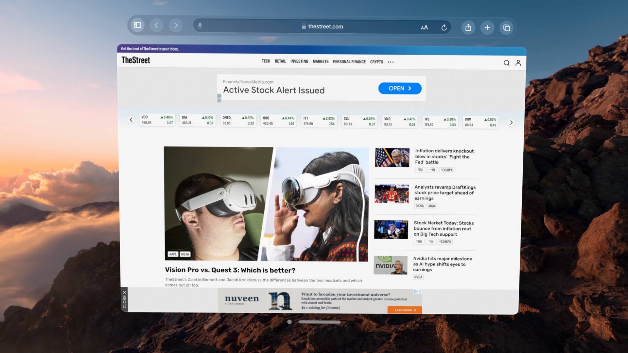Click TheStreet logo
This screenshot has width=628, height=353.
pos(136,60)
